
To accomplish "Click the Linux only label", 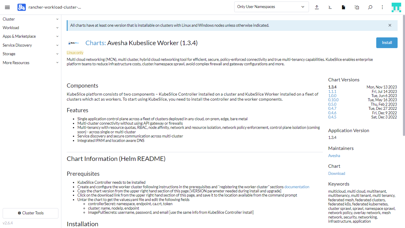I will (x=75, y=53).
